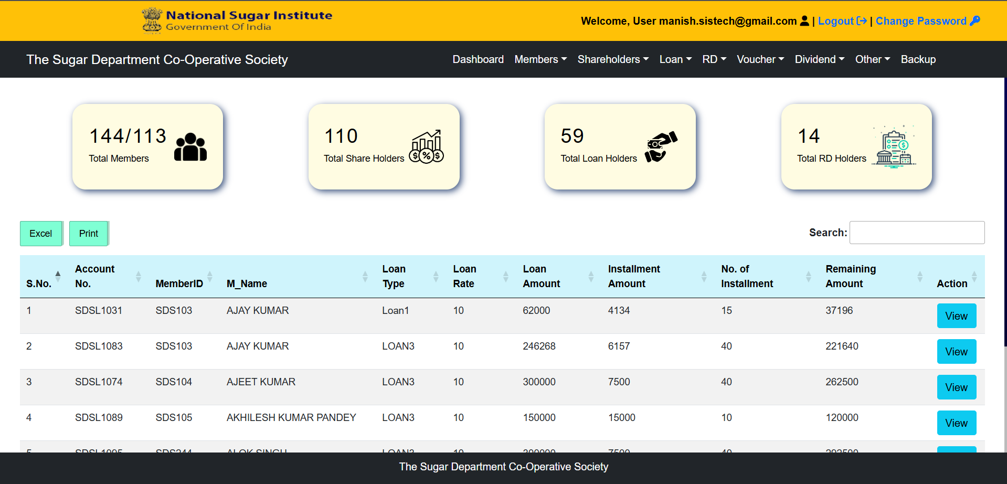The height and width of the screenshot is (484, 1007).
Task: Sort by Loan Amount column arrows
Action: click(x=591, y=276)
